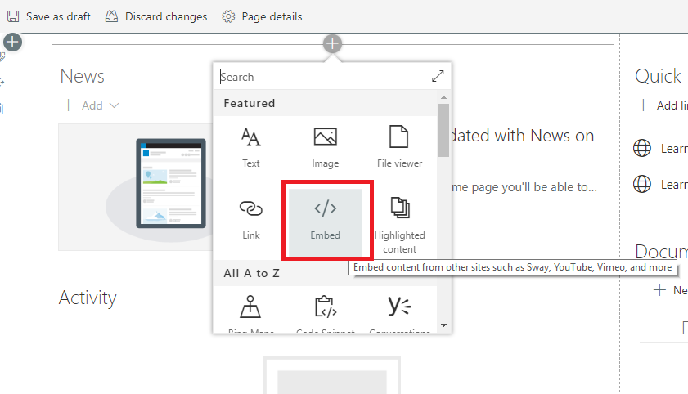
Task: Click Save as draft
Action: 49,16
